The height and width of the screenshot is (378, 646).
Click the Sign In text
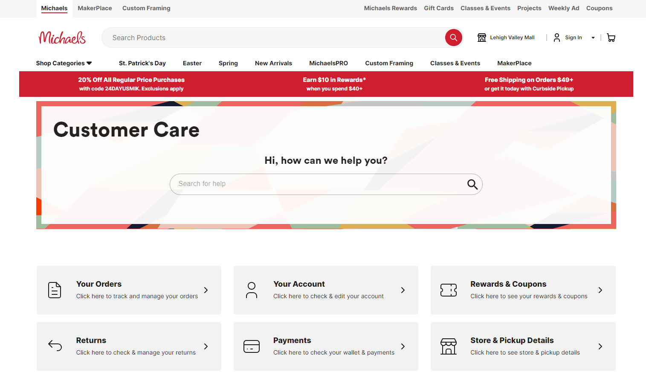pyautogui.click(x=574, y=38)
